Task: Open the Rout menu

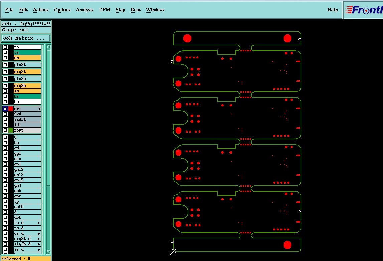Action: (136, 10)
